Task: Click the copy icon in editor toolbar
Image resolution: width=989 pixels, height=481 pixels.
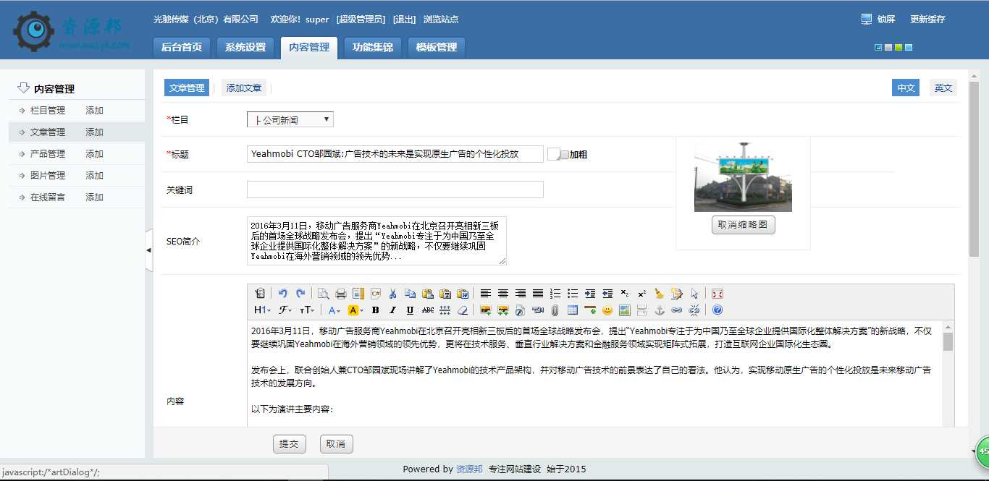Action: tap(411, 294)
